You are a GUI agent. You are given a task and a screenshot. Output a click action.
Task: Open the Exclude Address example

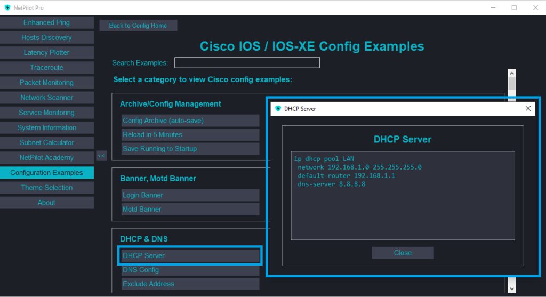pos(190,284)
